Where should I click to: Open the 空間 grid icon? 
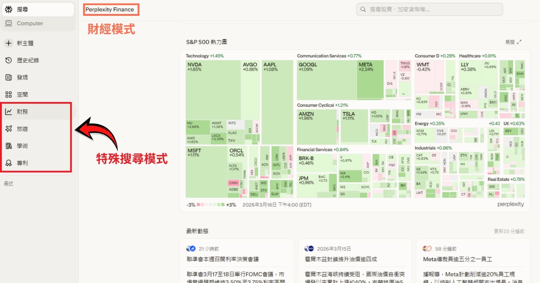pos(9,95)
